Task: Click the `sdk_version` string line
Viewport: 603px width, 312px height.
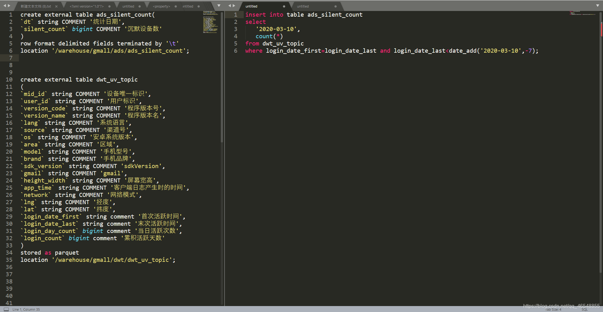Action: pyautogui.click(x=93, y=166)
